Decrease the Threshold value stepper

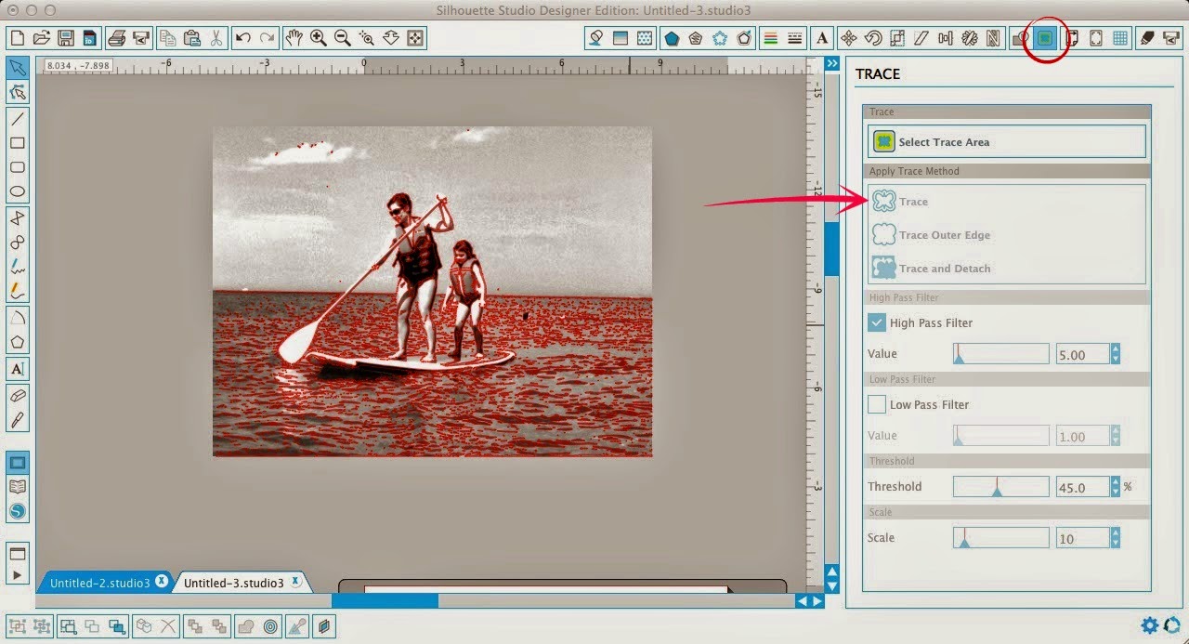coord(1116,492)
